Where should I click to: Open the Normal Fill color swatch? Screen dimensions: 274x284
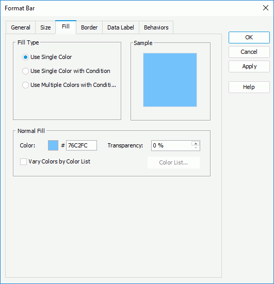tap(53, 145)
